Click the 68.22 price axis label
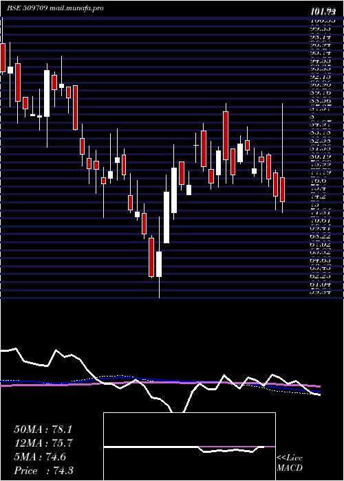Viewport: 344px width, 481px height. (321, 236)
